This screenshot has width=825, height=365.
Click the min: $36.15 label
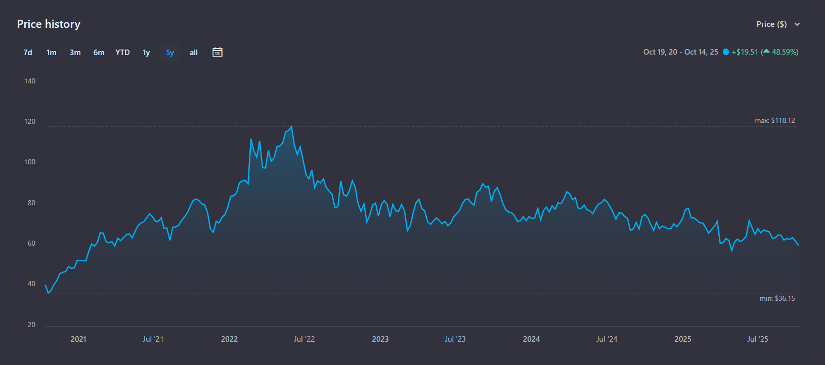[x=777, y=298]
